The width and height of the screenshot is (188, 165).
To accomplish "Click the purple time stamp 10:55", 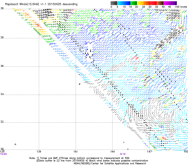I will click(x=4, y=154).
